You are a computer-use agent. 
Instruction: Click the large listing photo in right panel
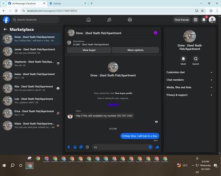point(190,36)
